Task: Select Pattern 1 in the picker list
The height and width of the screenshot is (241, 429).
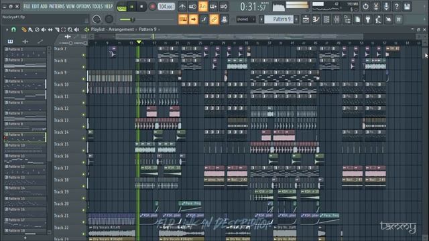Action: point(25,52)
